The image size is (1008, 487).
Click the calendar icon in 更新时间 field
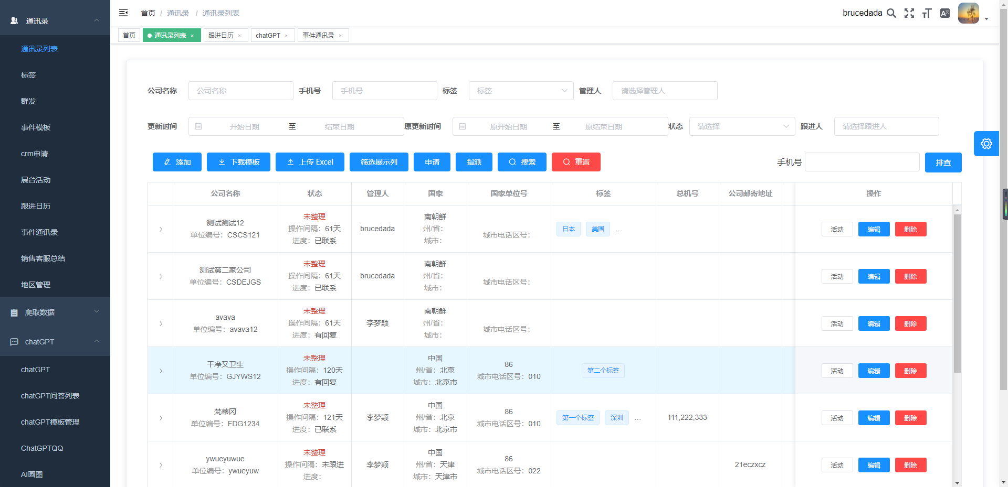[198, 126]
